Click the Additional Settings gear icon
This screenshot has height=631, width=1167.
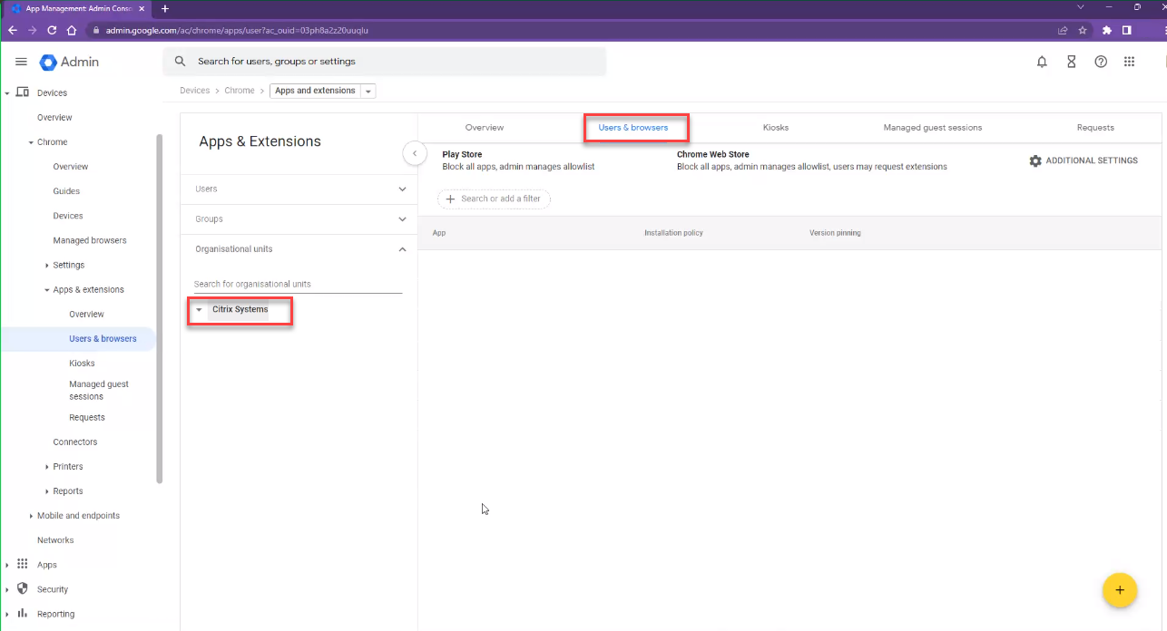pos(1035,160)
